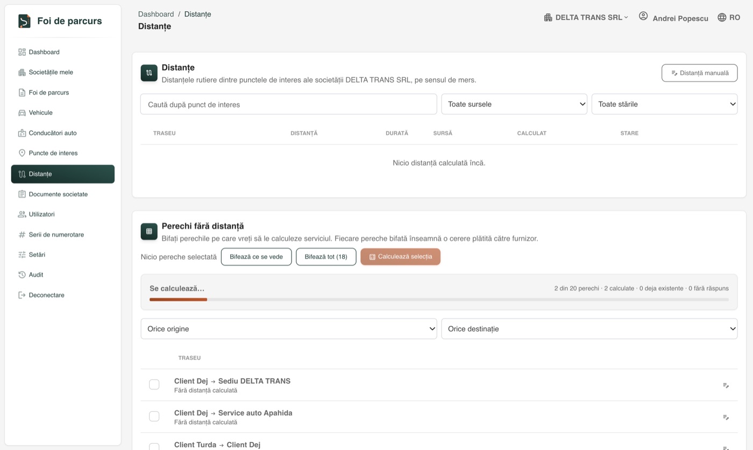753x450 pixels.
Task: Click Bifează ce se vede button
Action: click(x=256, y=257)
